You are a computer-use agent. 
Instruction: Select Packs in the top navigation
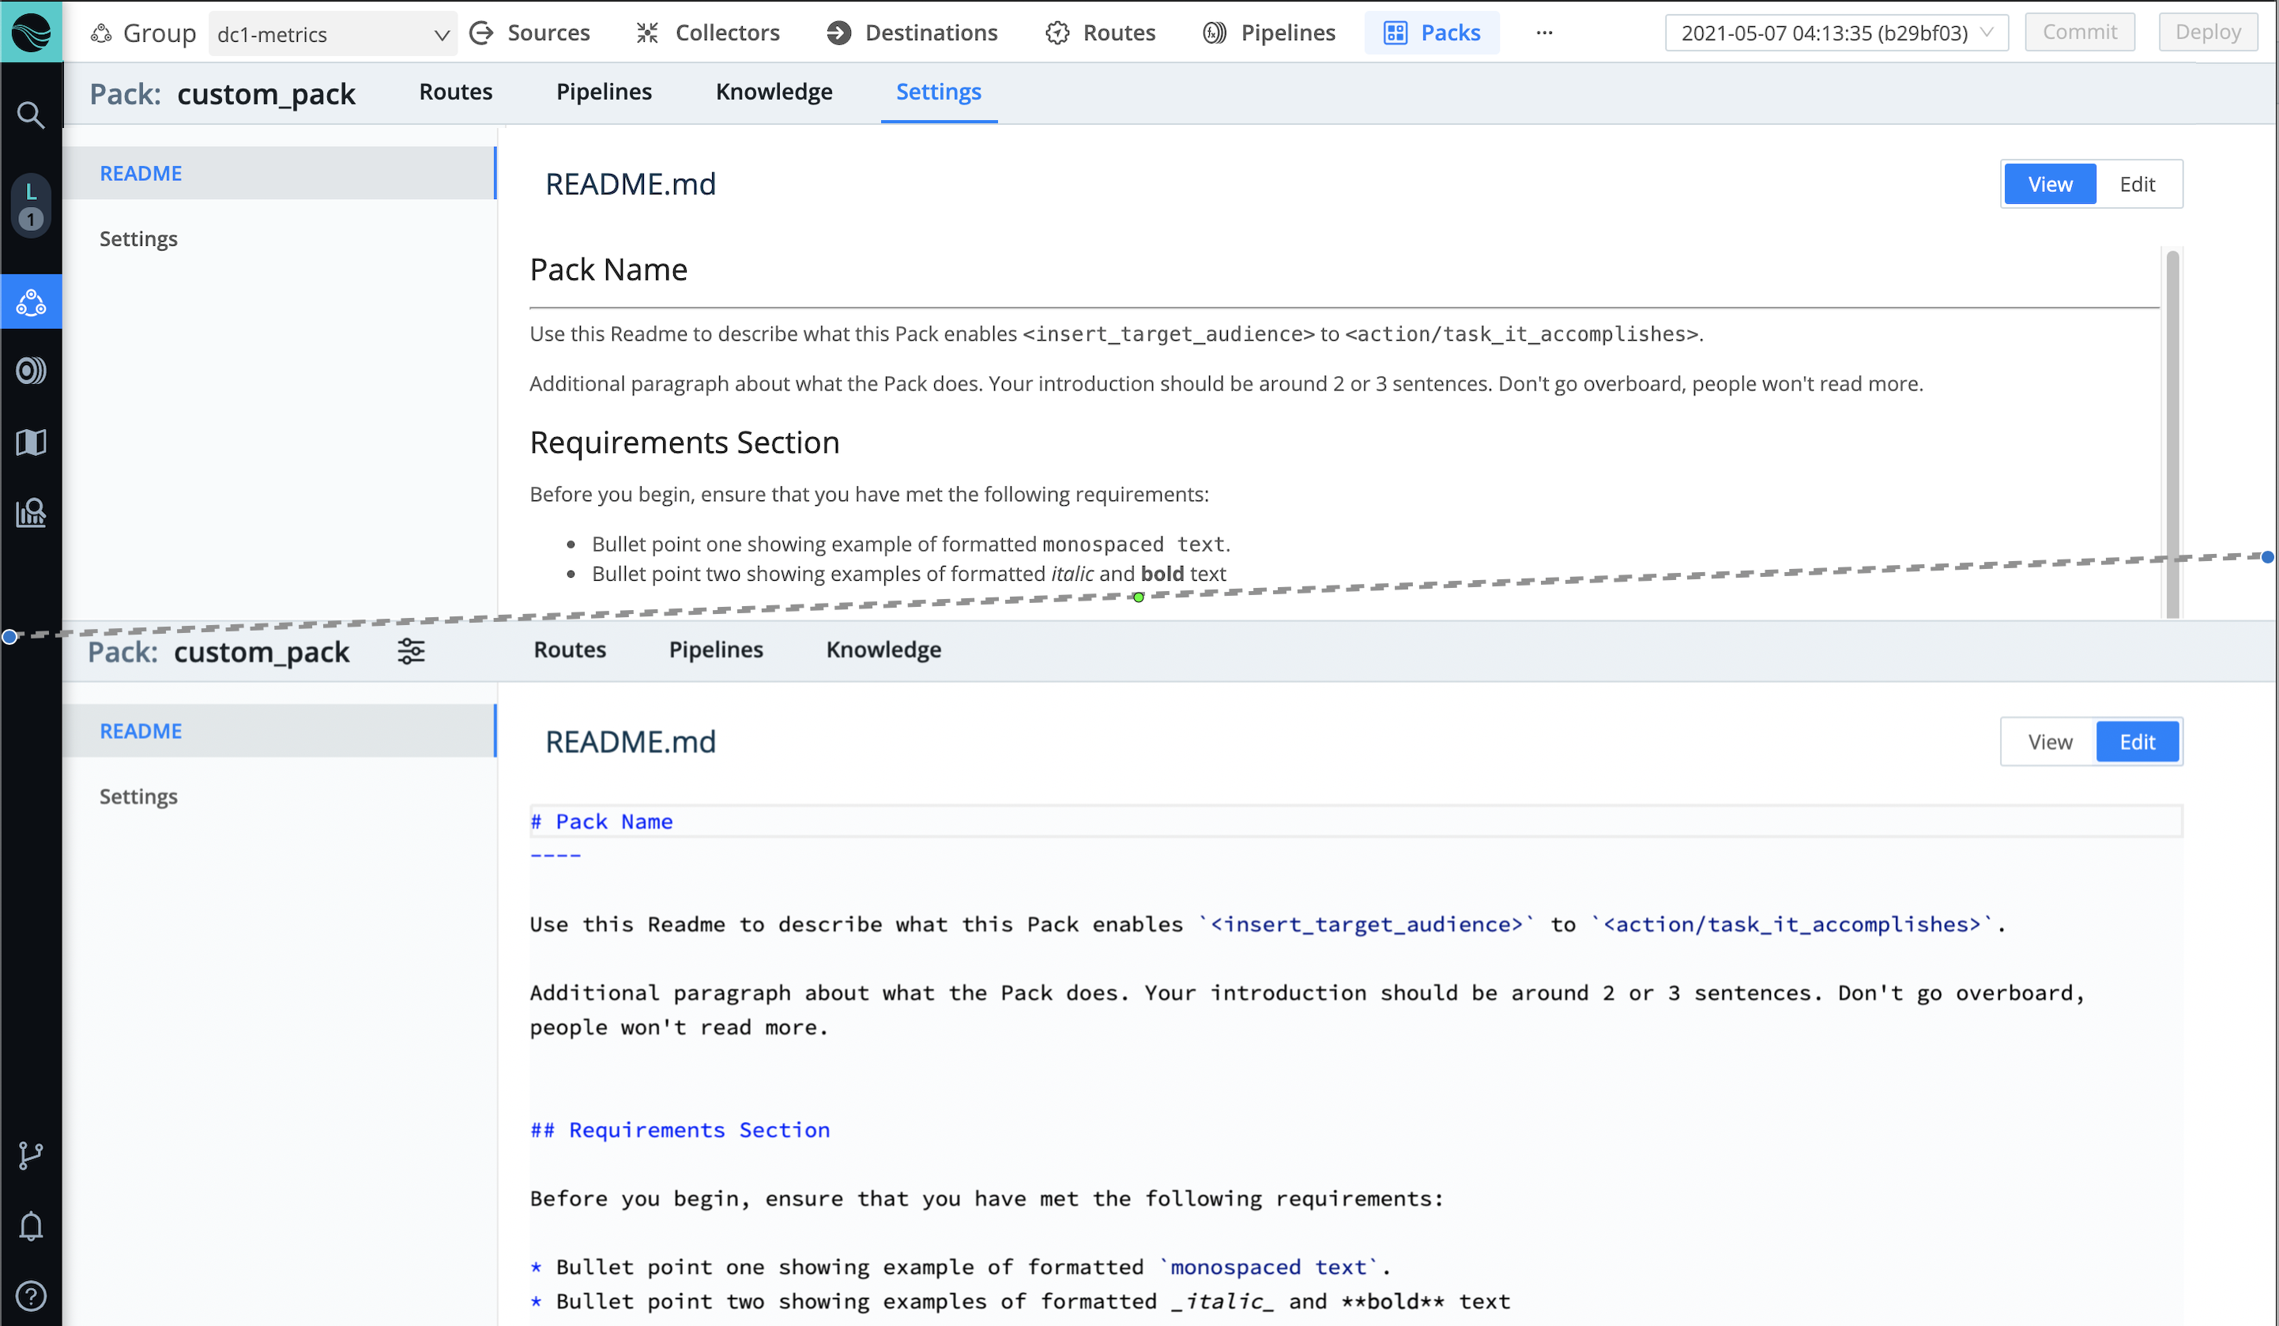click(1432, 32)
